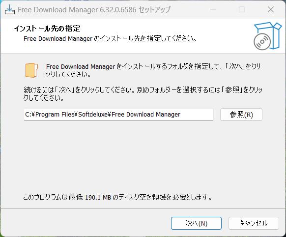The image size is (286, 237).
Task: Click the install path input field
Action: point(118,115)
